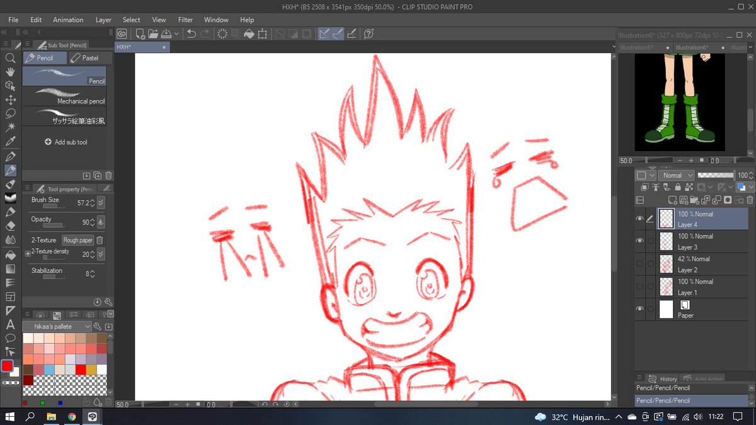
Task: Click the Open file folder icon
Action: [x=152, y=34]
